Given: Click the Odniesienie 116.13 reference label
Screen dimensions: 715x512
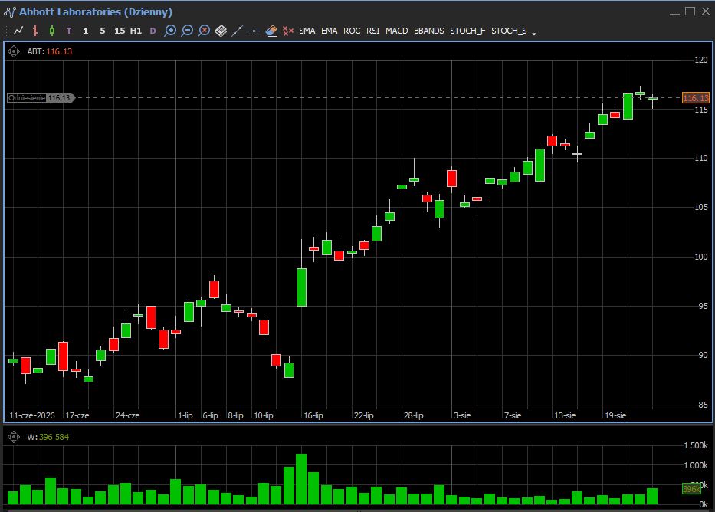Looking at the screenshot, I should coord(41,97).
